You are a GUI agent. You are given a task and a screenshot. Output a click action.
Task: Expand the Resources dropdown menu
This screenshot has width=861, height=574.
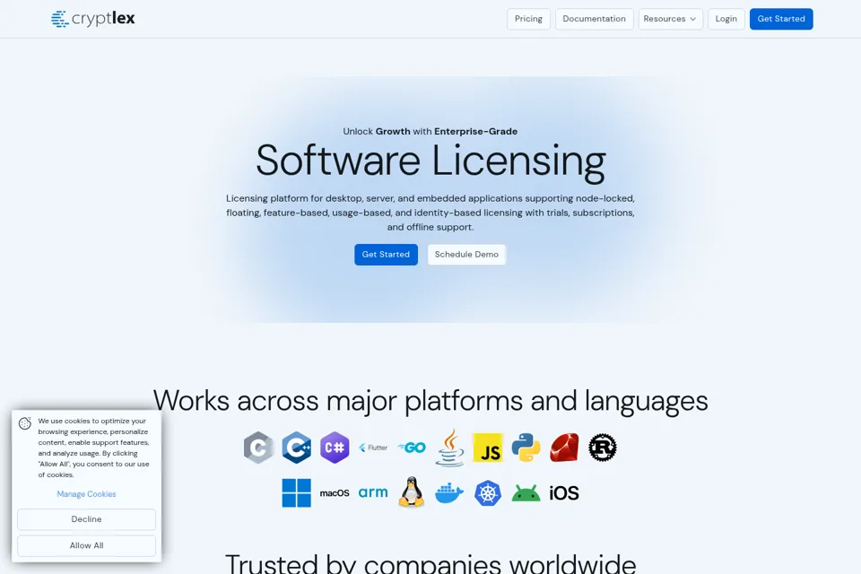click(670, 19)
